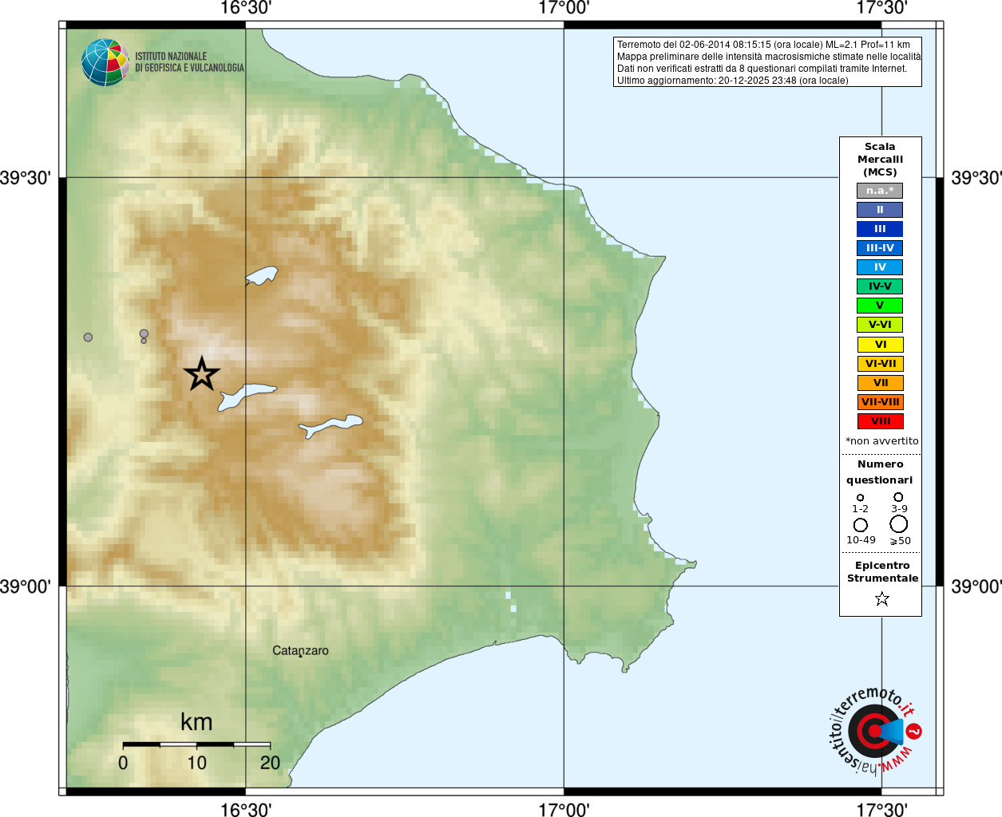Click the epicenter star on the map

click(x=202, y=373)
